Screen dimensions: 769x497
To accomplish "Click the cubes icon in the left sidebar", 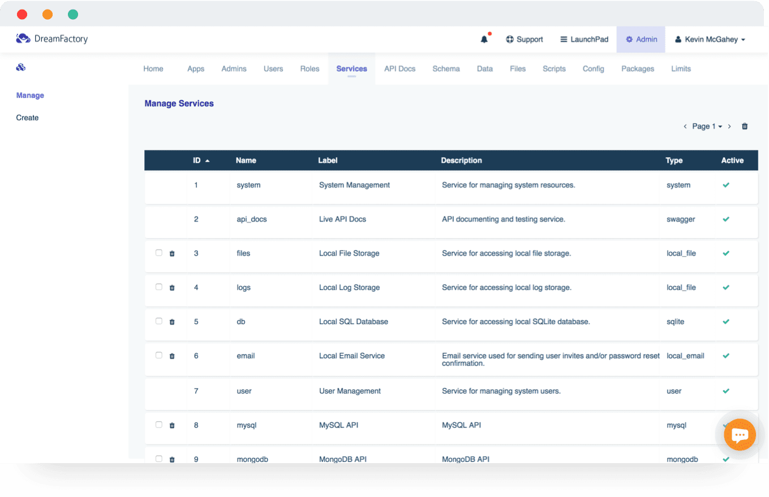I will [x=21, y=68].
